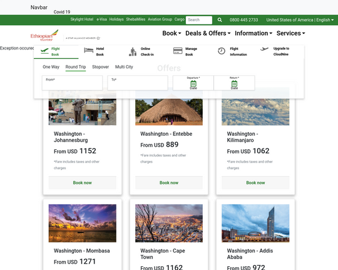Click the From airport input field

pos(72,82)
